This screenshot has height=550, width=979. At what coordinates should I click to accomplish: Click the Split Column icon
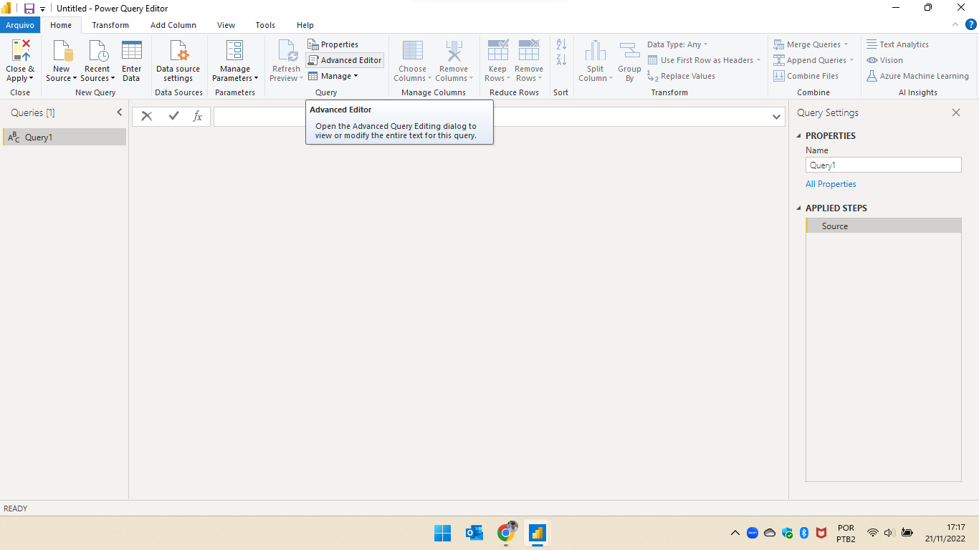point(596,51)
